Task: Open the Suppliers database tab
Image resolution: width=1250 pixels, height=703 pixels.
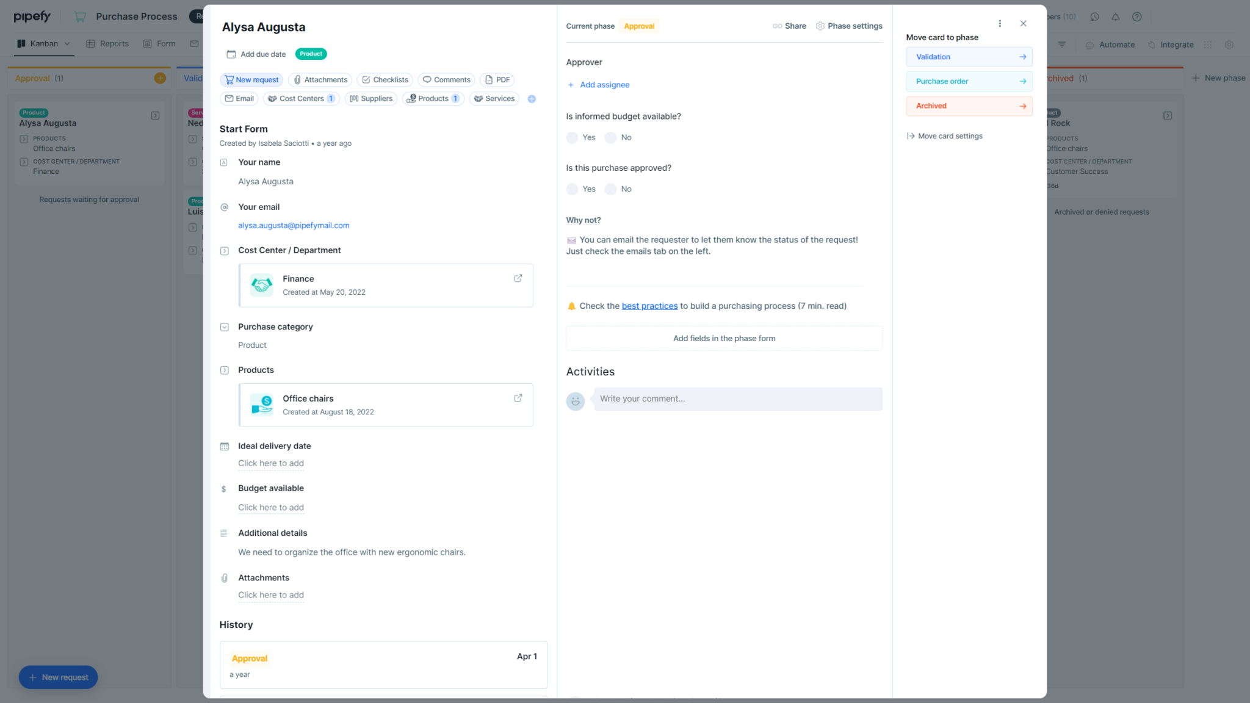Action: [370, 98]
